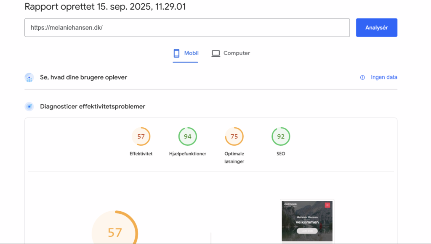Open the website screenshot thumbnail with Velkommen
The image size is (431, 244).
coord(307,221)
